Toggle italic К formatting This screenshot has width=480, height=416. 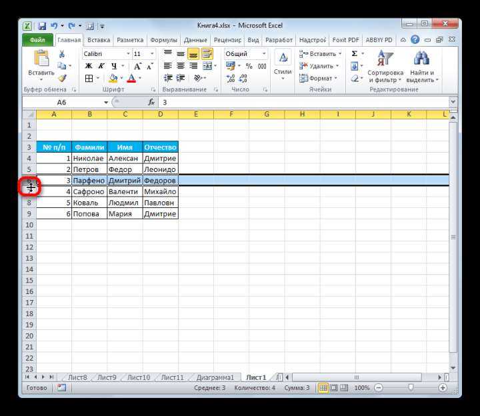point(101,66)
